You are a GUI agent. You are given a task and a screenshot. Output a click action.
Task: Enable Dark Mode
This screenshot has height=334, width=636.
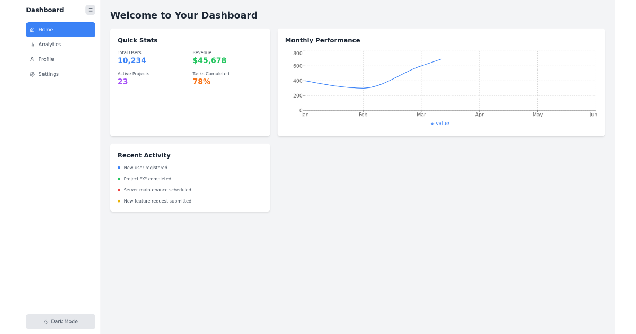pos(60,321)
